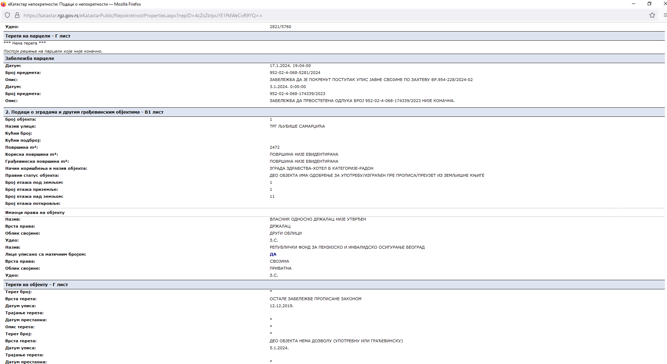Click the tracking protection shield icon
The width and height of the screenshot is (667, 364).
click(x=7, y=15)
